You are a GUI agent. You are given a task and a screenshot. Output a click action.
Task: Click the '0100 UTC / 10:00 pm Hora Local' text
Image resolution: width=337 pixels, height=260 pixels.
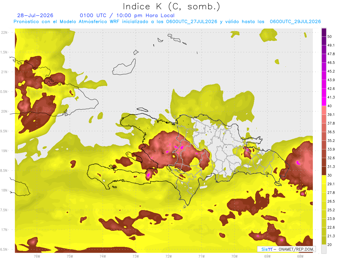click(127, 15)
